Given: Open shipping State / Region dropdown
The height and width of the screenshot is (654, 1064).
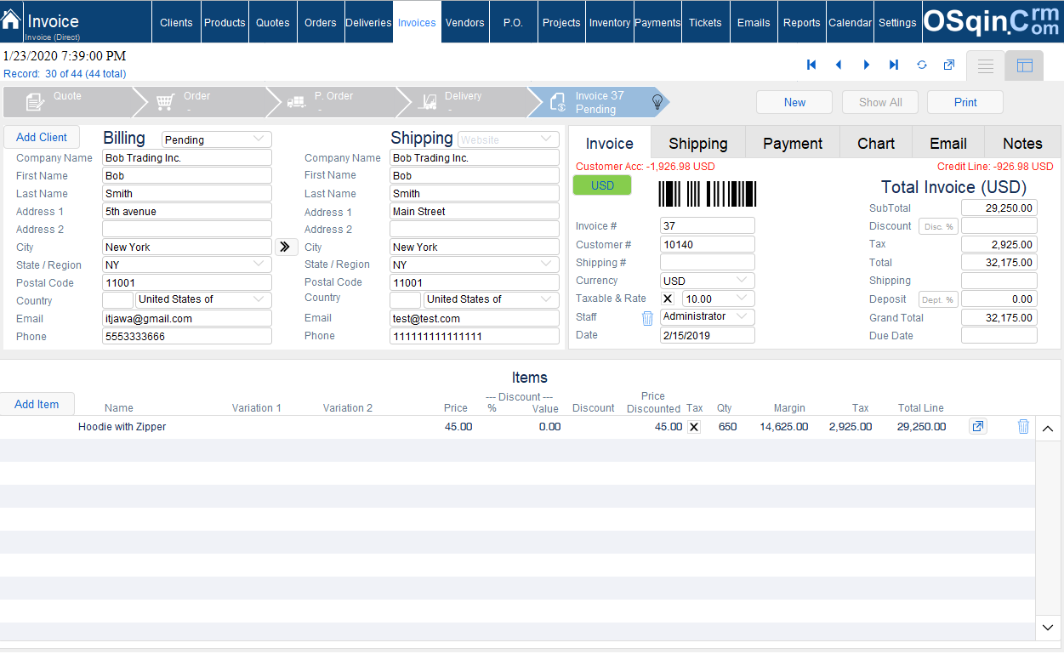Looking at the screenshot, I should pos(475,264).
